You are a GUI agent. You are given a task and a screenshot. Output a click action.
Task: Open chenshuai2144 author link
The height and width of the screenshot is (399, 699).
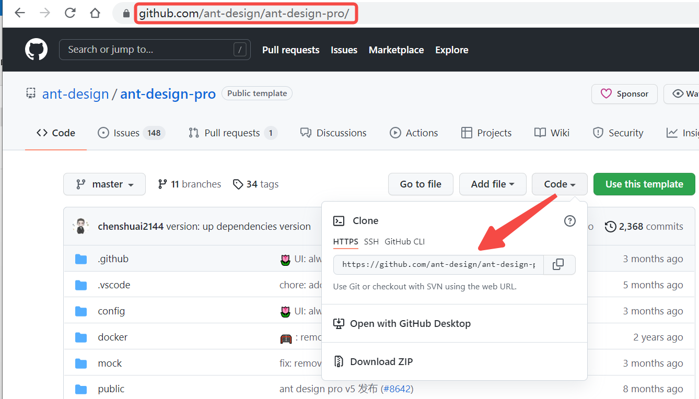click(131, 227)
